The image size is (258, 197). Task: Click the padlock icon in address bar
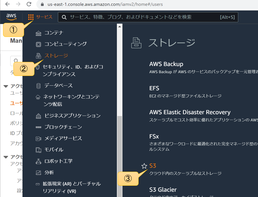(42, 4)
